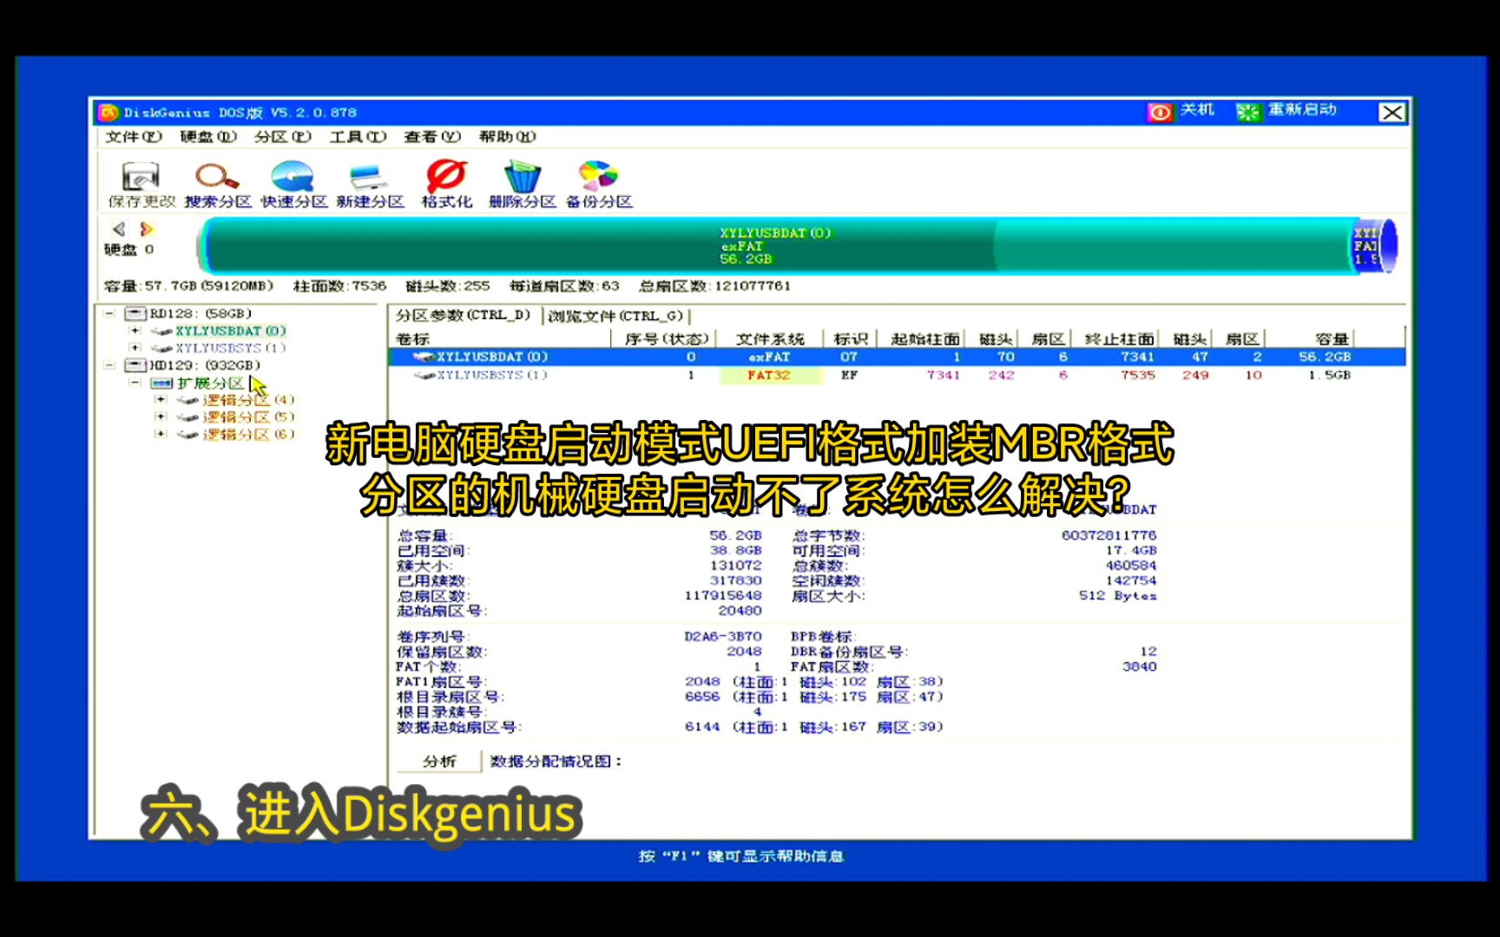
Task: Click the 新建分区 (New Partition) icon
Action: [x=369, y=180]
